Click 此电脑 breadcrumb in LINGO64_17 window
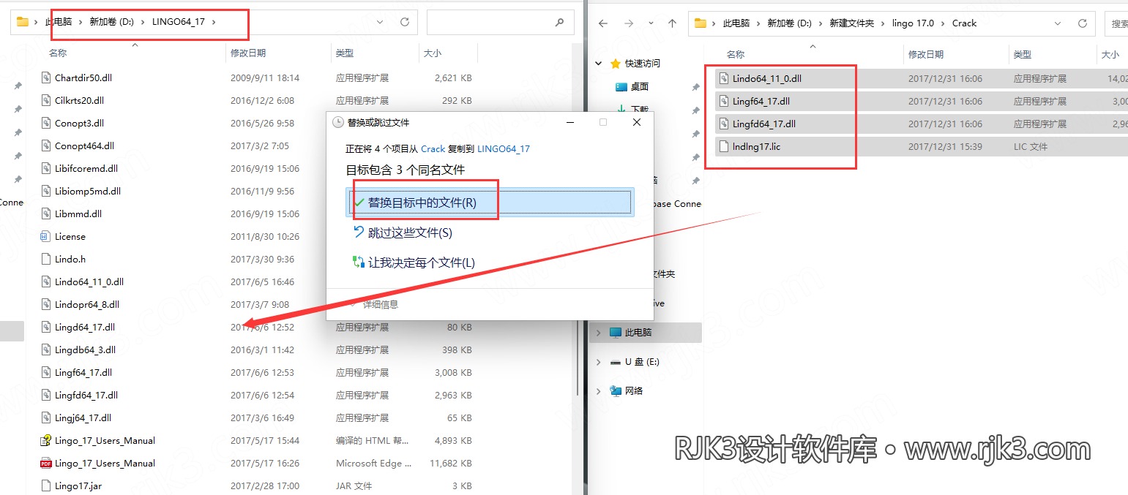Viewport: 1128px width, 495px height. 59,22
